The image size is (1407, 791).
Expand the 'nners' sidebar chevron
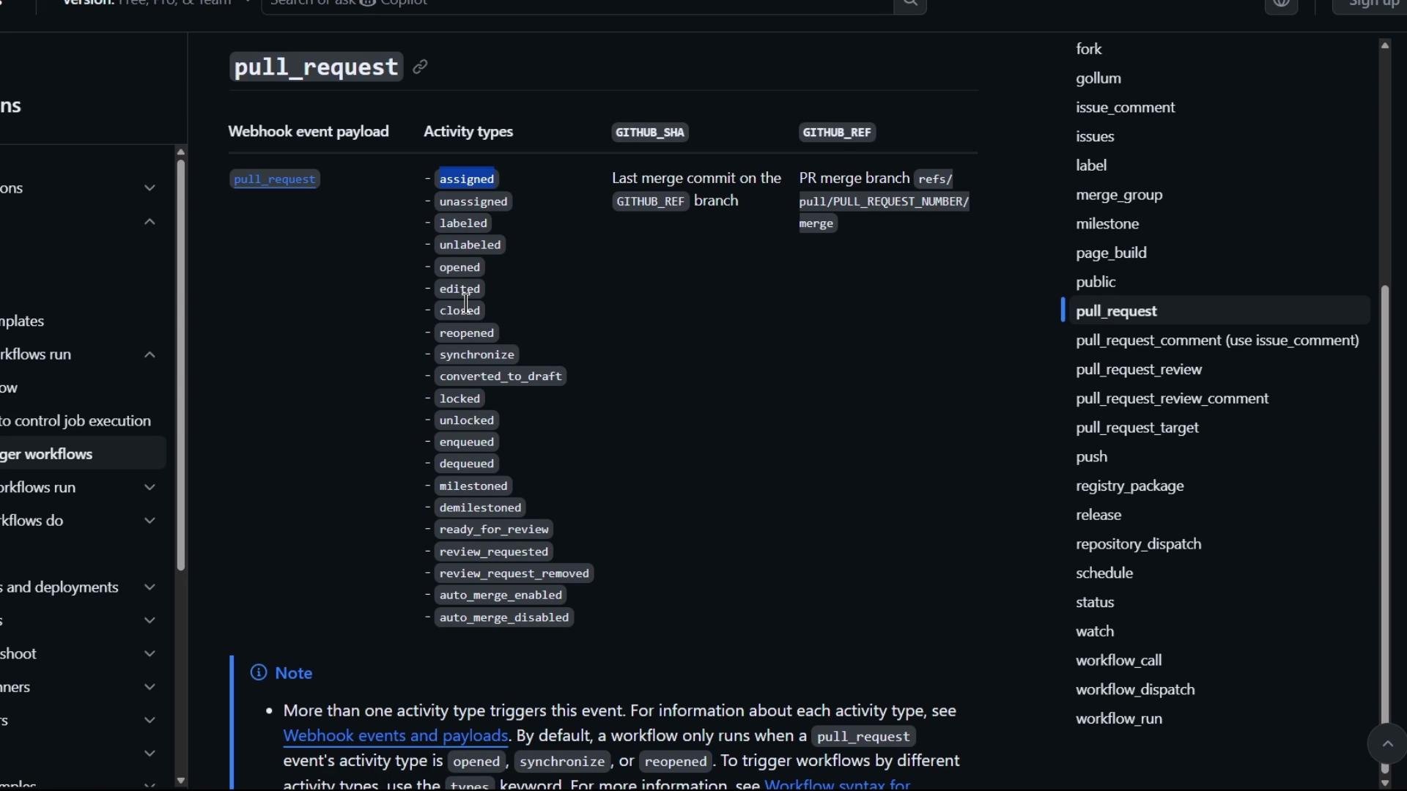point(149,687)
